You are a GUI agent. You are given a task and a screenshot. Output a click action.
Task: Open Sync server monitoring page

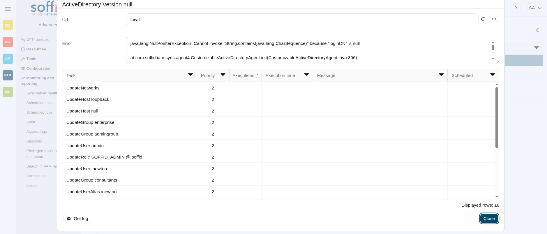click(41, 93)
